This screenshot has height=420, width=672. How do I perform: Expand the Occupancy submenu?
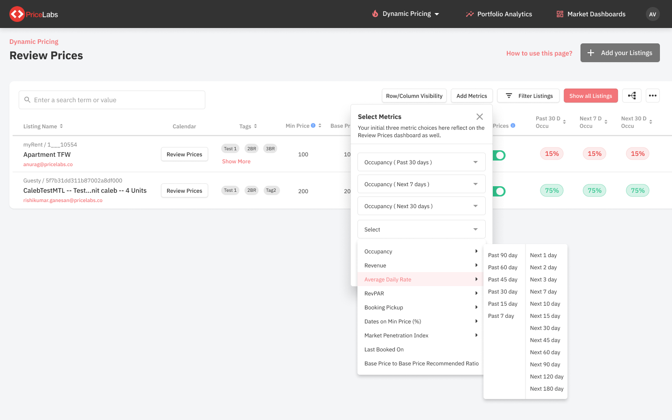pyautogui.click(x=420, y=252)
